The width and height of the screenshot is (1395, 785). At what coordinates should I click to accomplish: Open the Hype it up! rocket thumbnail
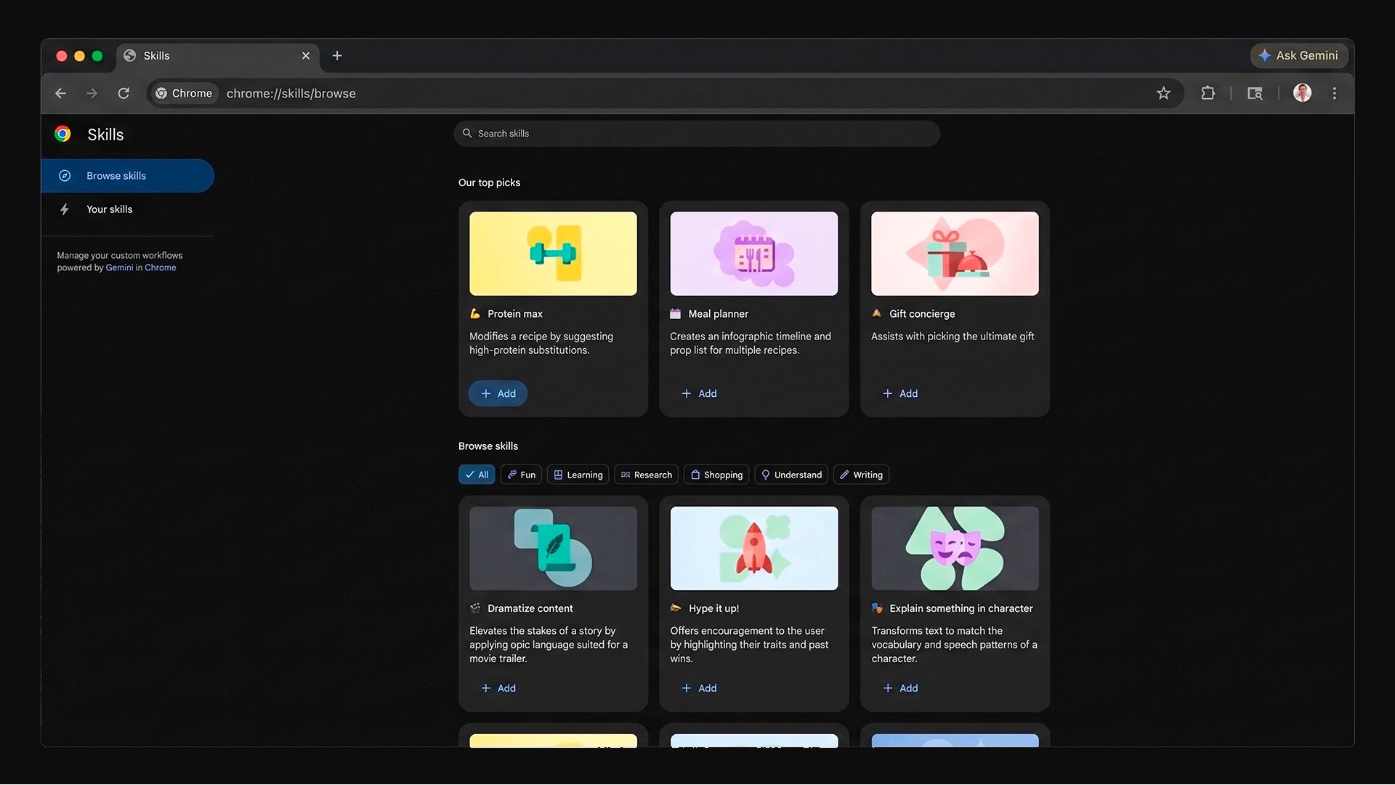(x=753, y=548)
